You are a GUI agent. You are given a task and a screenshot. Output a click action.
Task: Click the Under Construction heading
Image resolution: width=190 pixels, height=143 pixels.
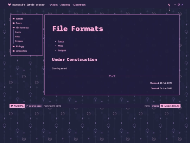coord(74,60)
